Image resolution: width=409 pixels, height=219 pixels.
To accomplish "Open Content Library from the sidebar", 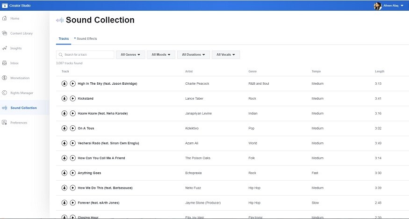I will point(22,33).
